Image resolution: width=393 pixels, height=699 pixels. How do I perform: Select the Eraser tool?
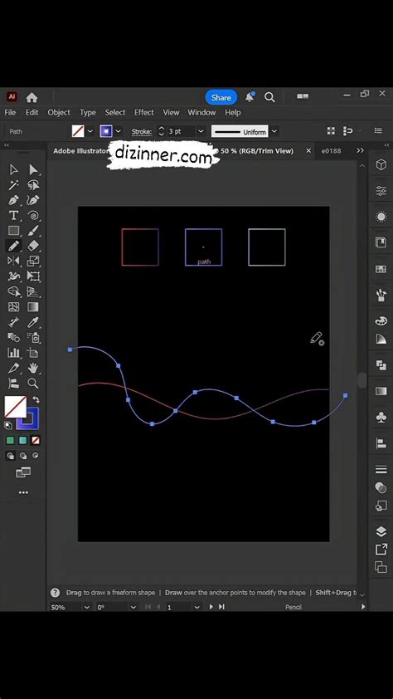pyautogui.click(x=33, y=246)
